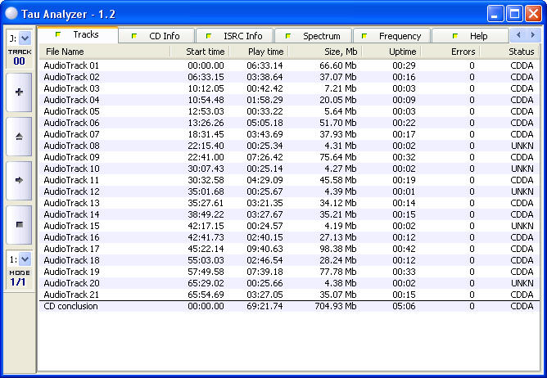Click the plus button in left sidebar

19,92
